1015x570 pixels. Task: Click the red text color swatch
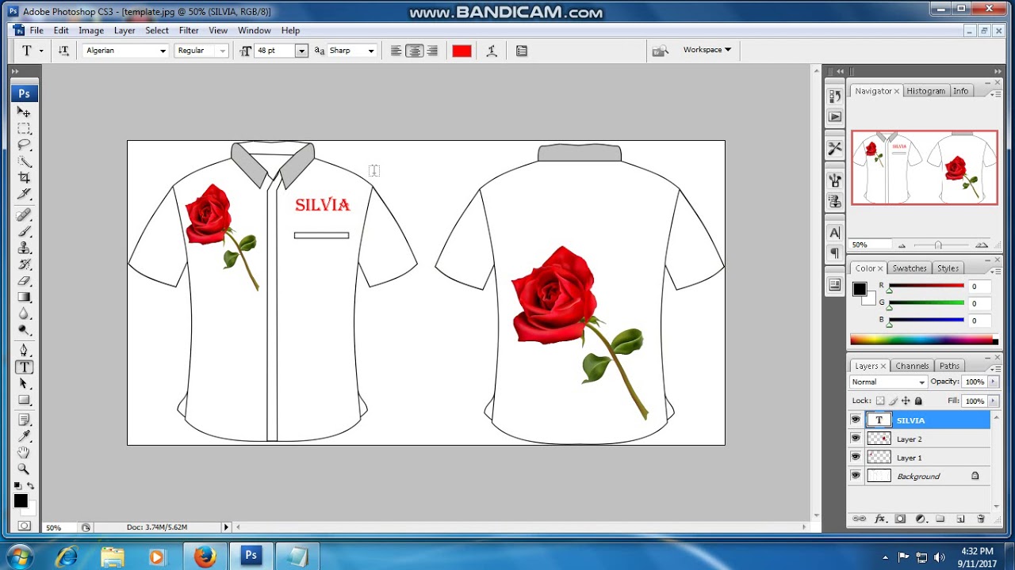pos(462,51)
